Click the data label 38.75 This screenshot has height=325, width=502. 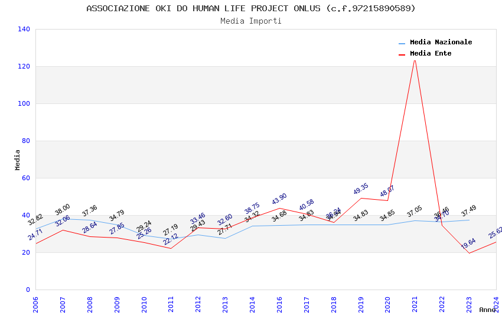tap(252, 209)
